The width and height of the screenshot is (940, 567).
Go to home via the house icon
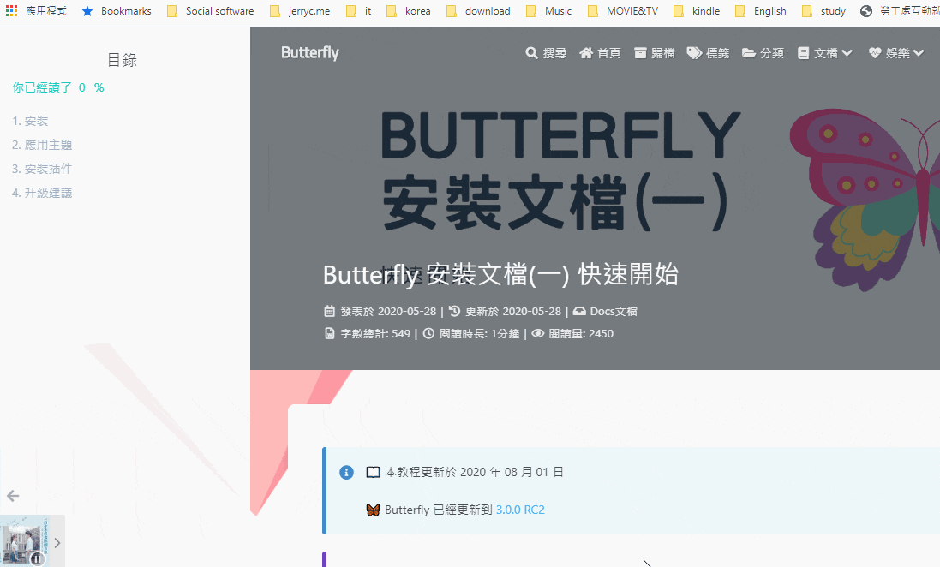586,53
